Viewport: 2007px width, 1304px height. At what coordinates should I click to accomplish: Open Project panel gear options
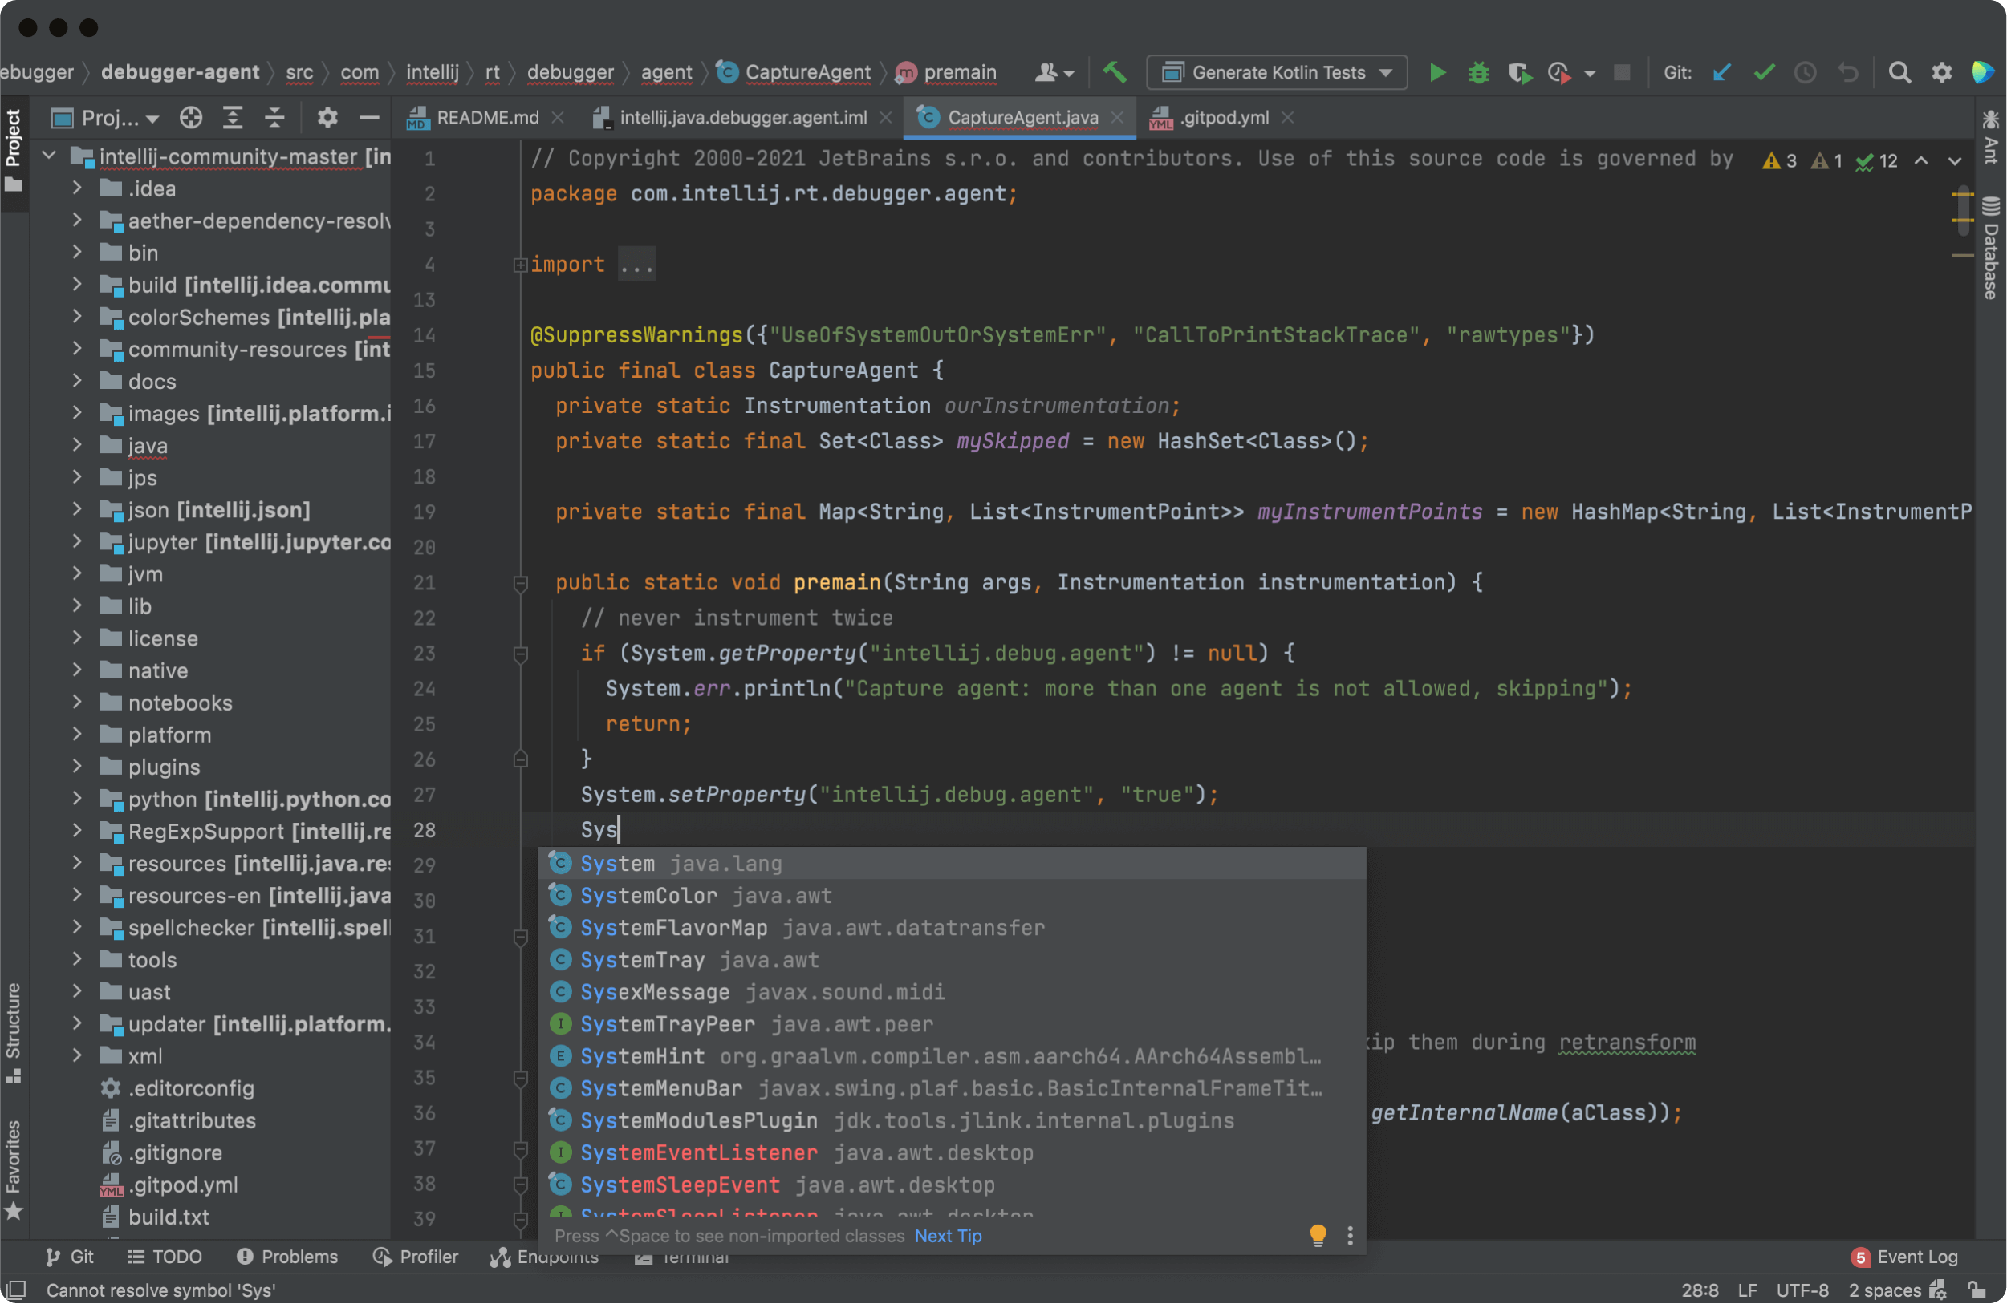327,118
